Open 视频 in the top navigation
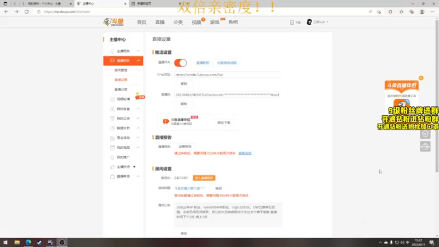Image resolution: width=439 pixels, height=247 pixels. pyautogui.click(x=196, y=22)
